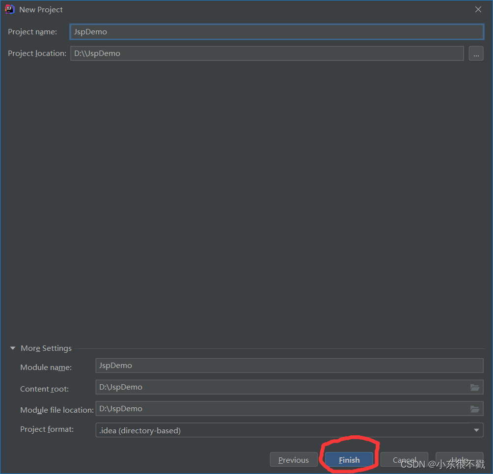The image size is (493, 474).
Task: Click the IntelliJ IDEA icon in the title bar
Action: [10, 9]
